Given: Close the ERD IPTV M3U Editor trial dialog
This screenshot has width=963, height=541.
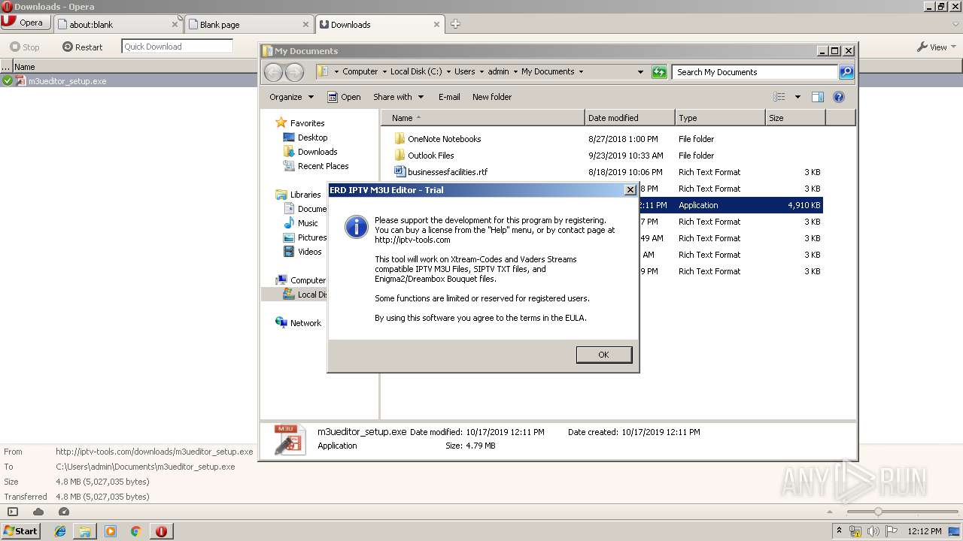Looking at the screenshot, I should 630,190.
